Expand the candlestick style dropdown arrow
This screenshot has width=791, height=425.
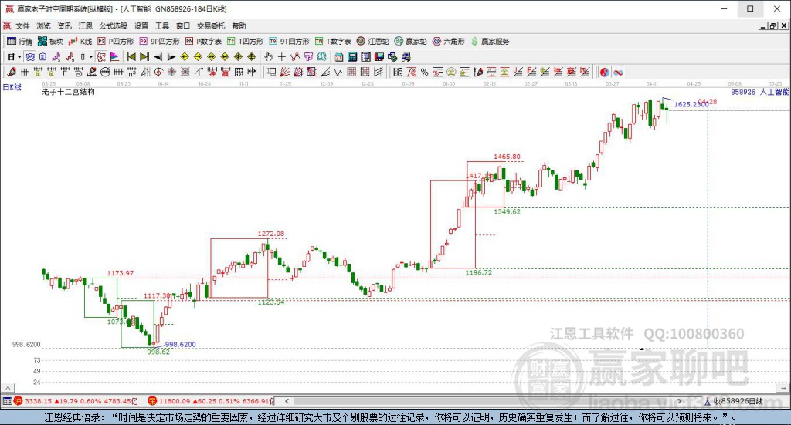[91, 57]
